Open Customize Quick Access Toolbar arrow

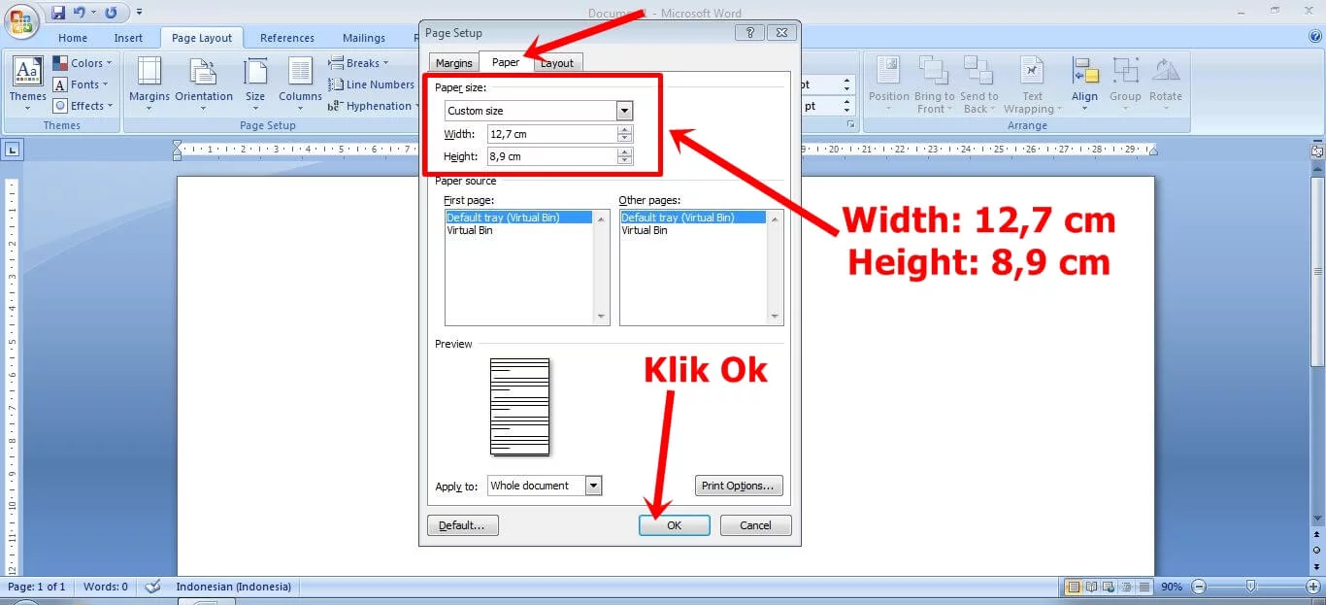pos(140,13)
